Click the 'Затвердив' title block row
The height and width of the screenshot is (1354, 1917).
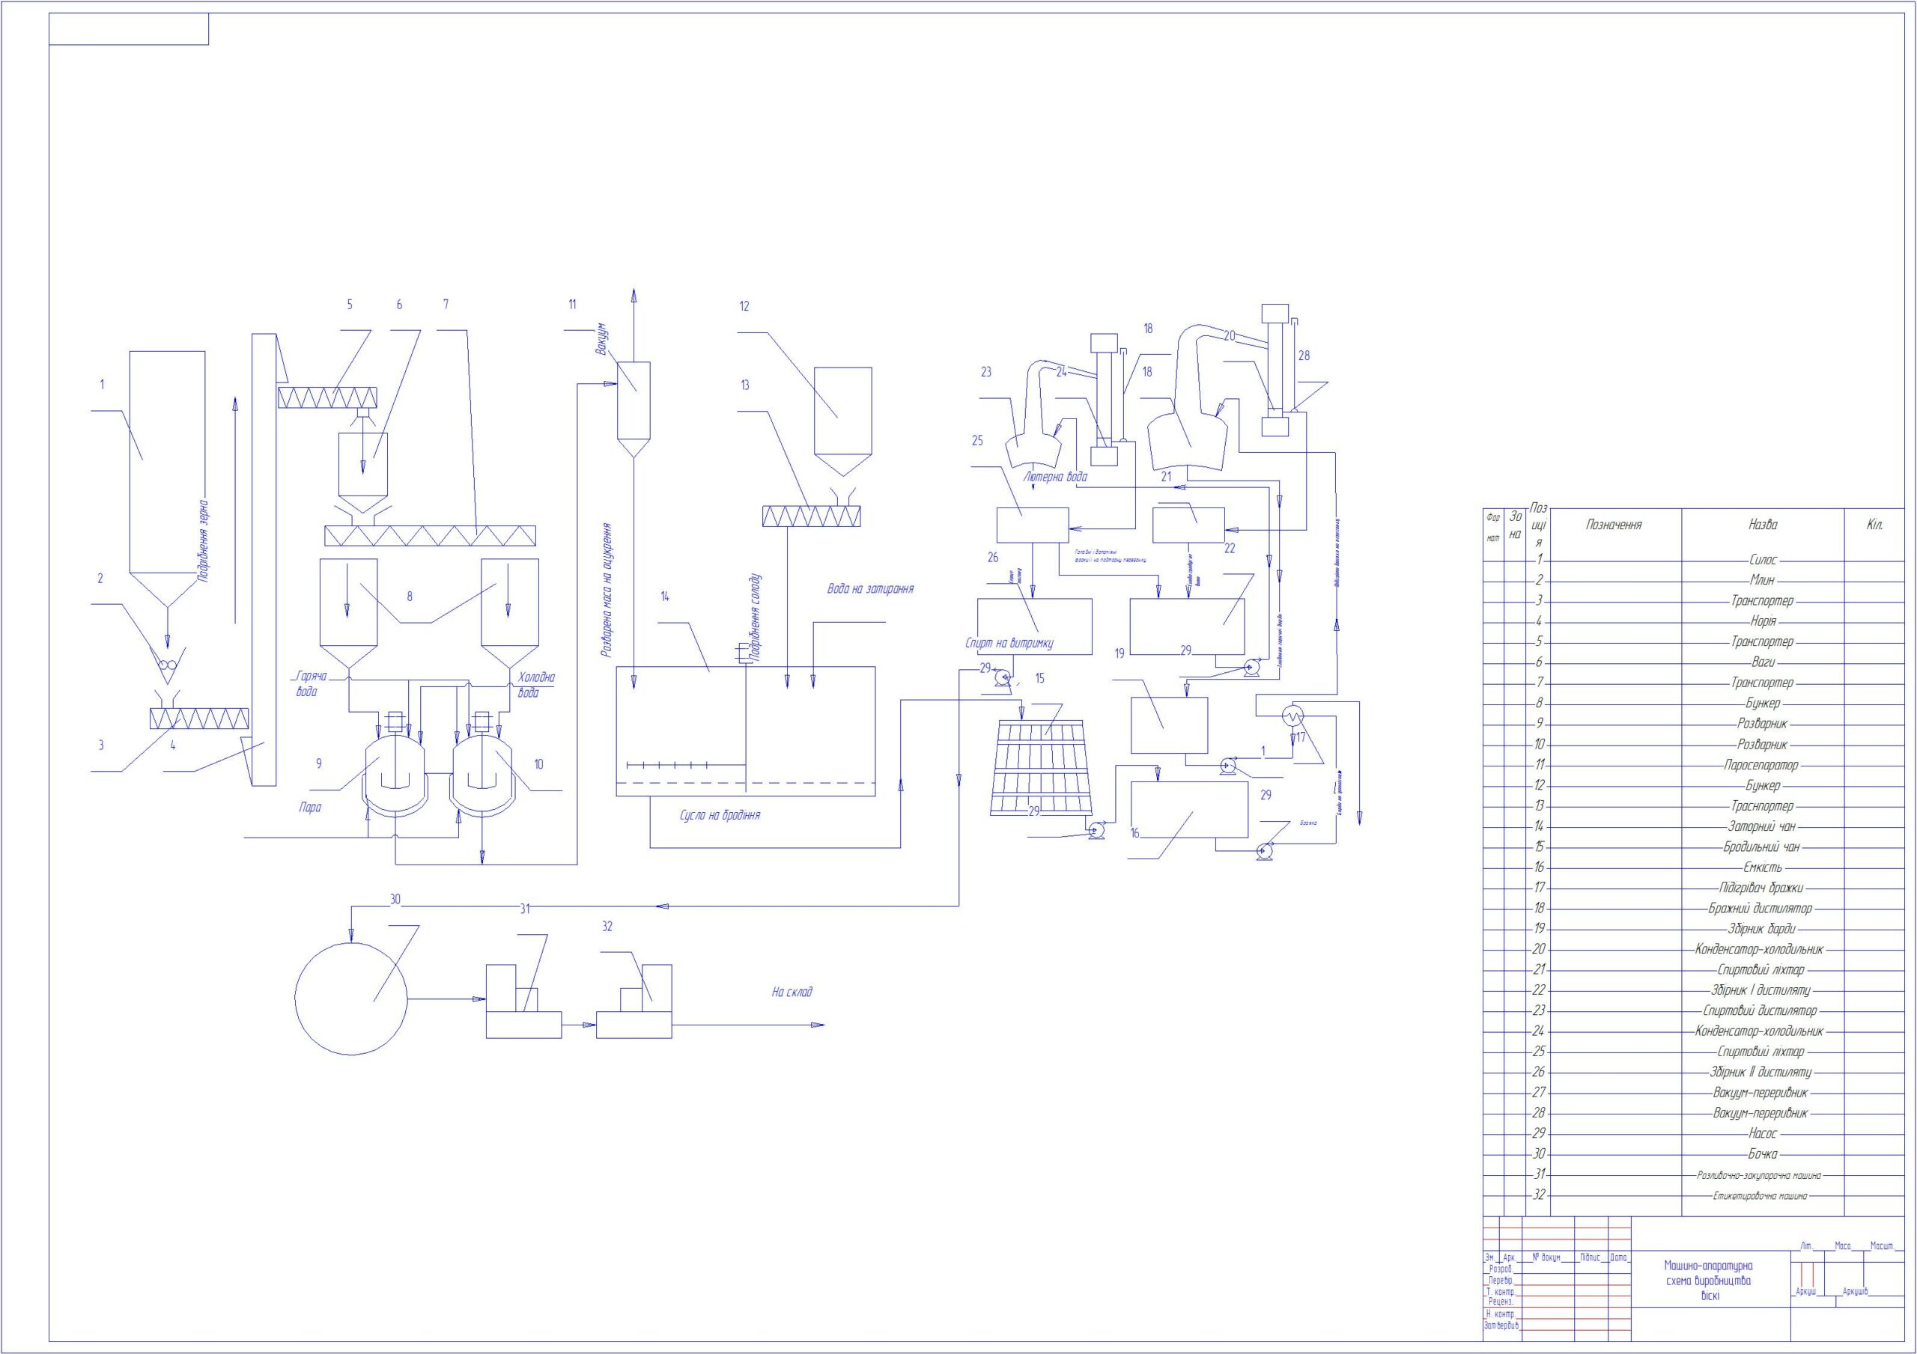coord(1501,1325)
